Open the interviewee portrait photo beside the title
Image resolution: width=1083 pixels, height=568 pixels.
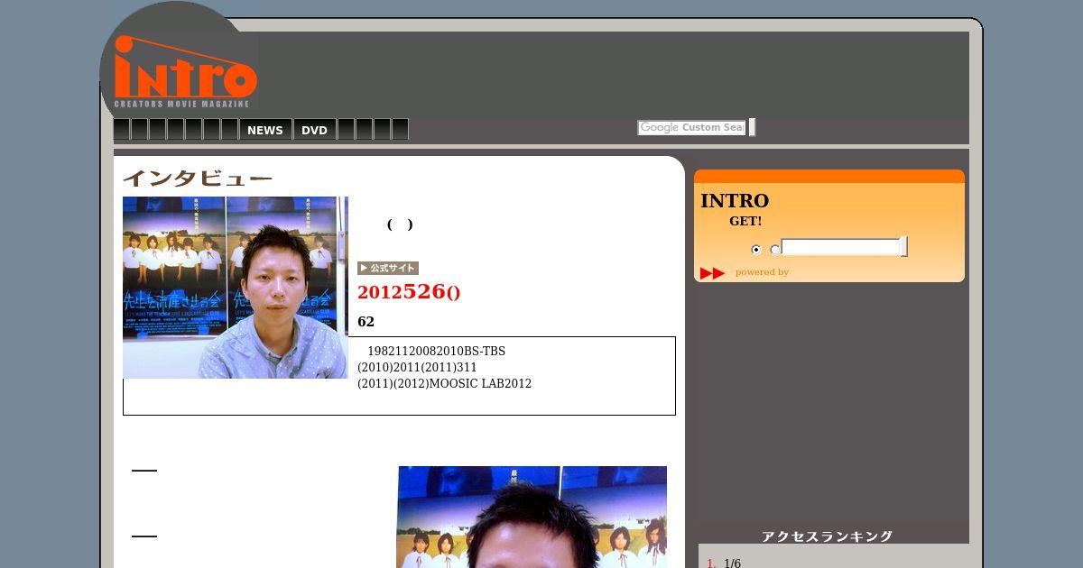(x=236, y=288)
